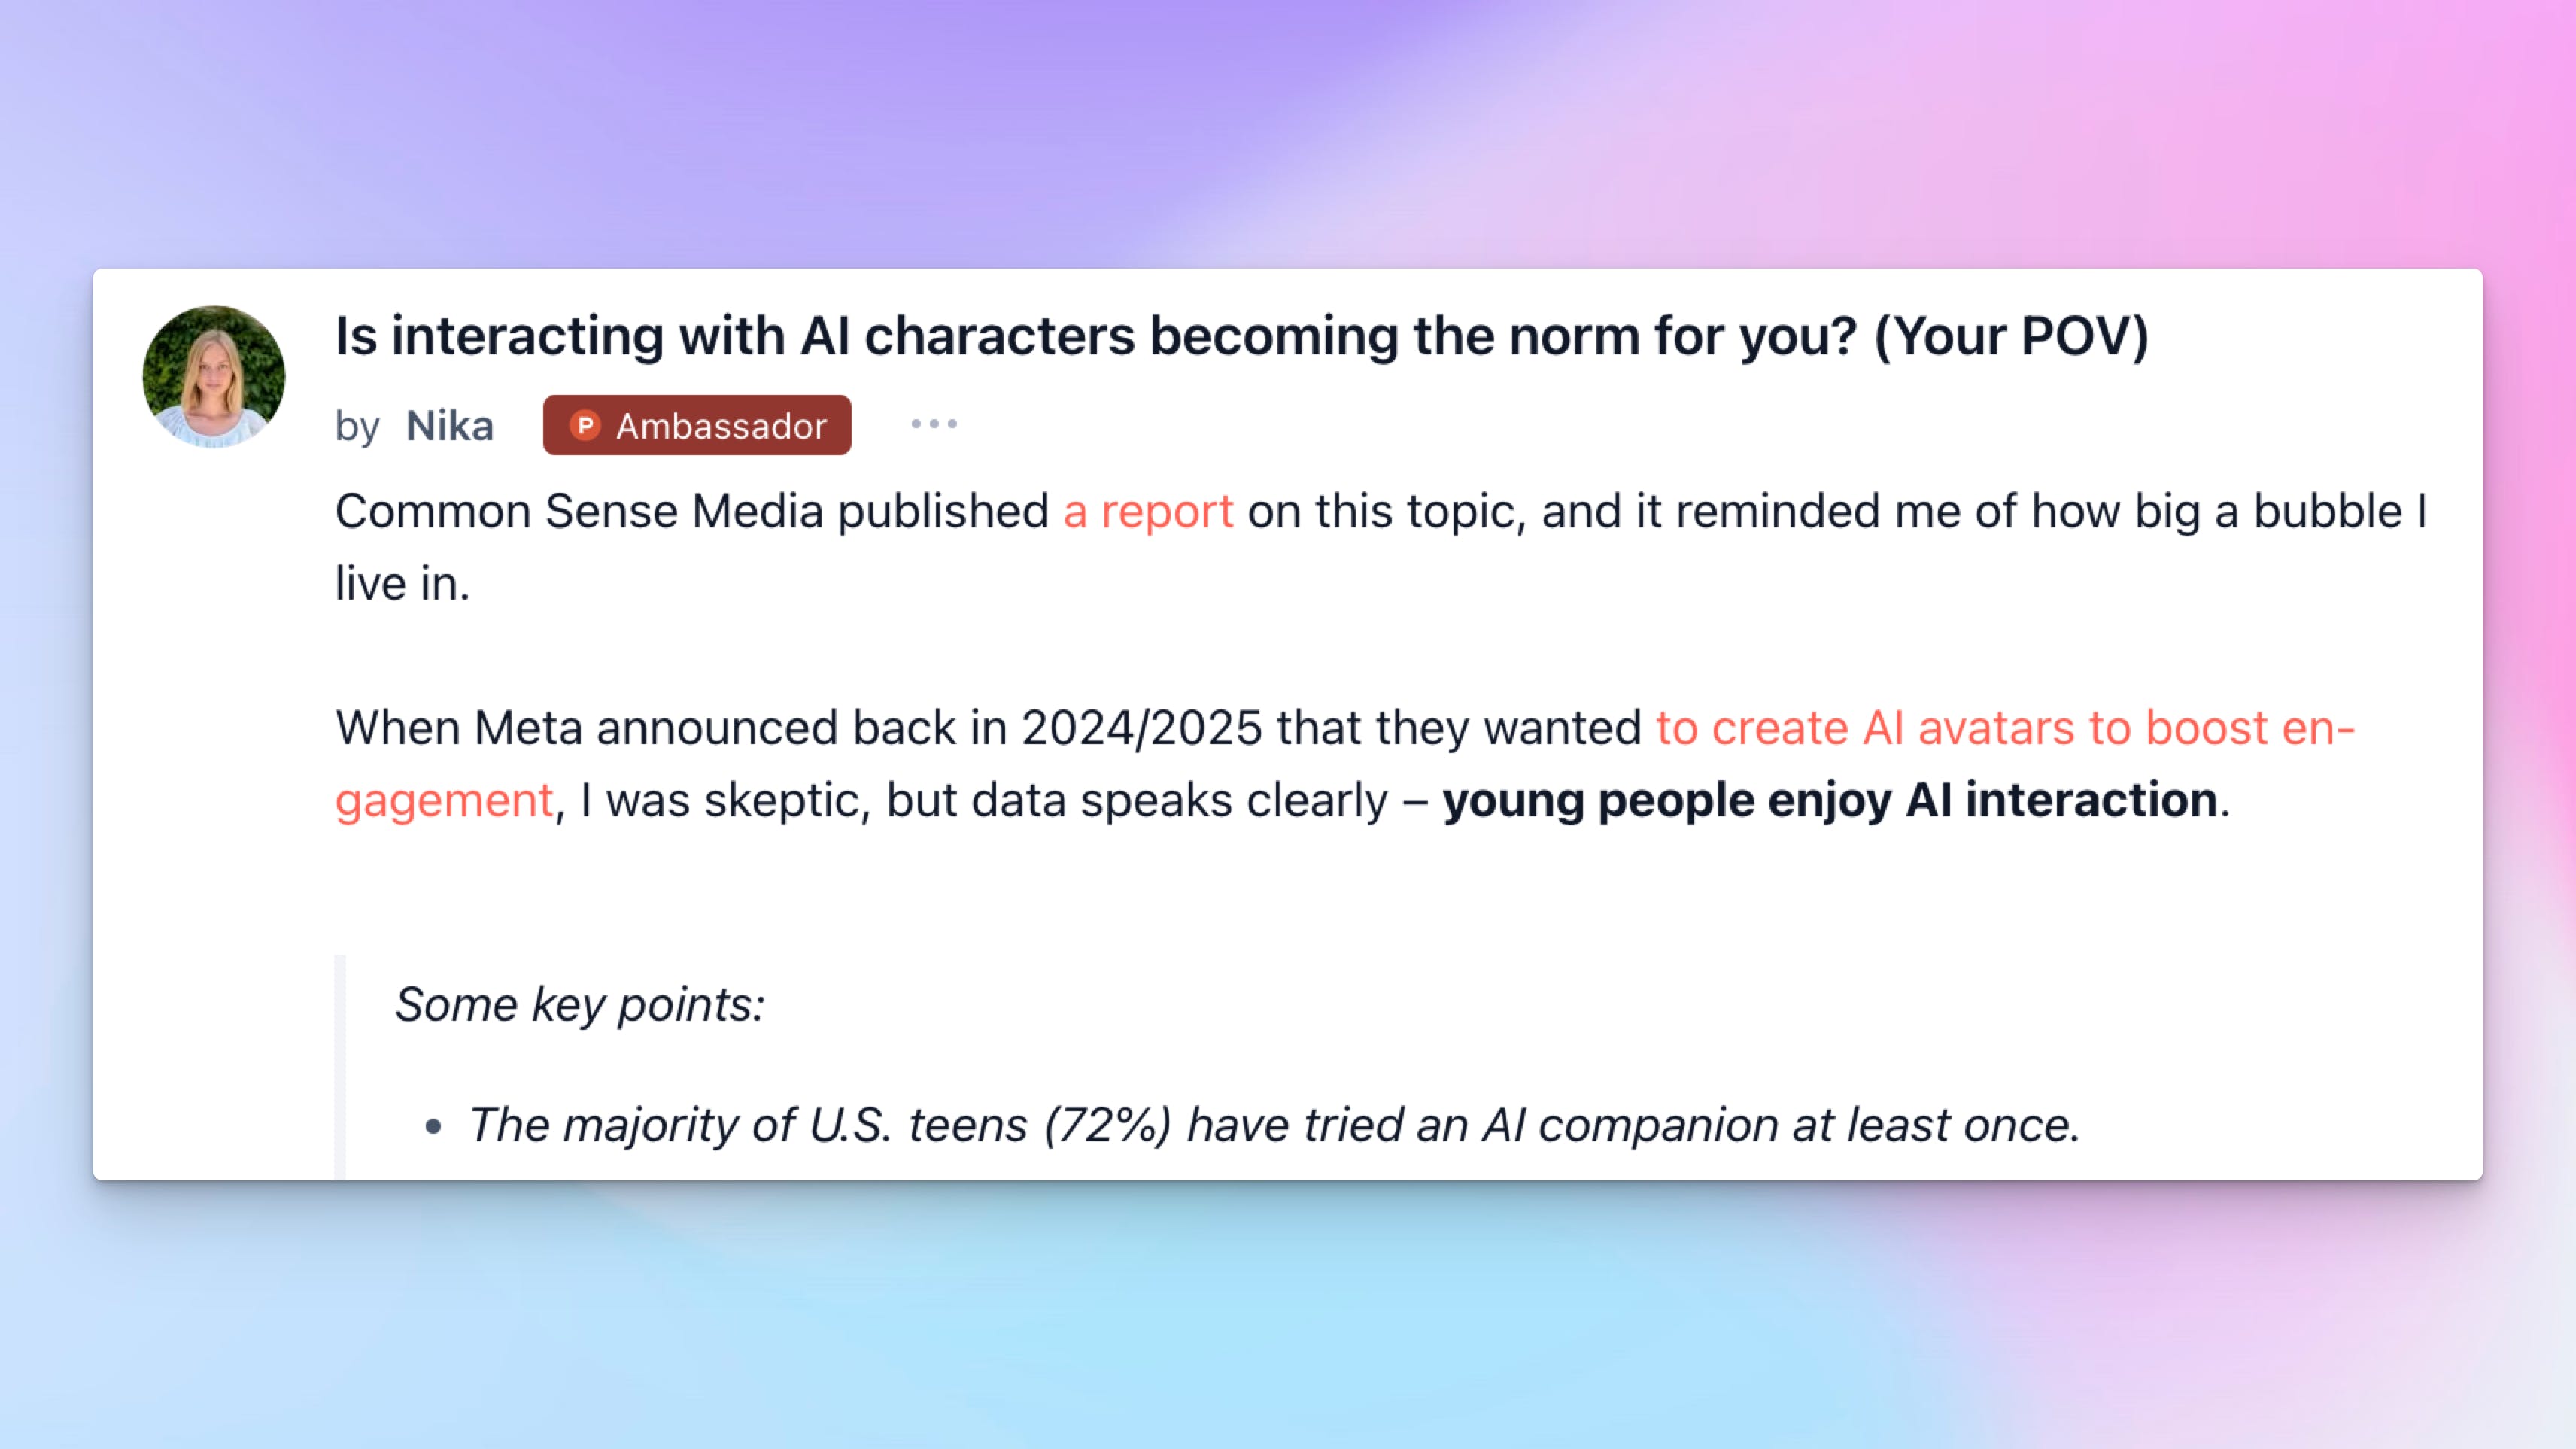Click the bold "young people enjoy AI interaction" text

pos(1830,800)
